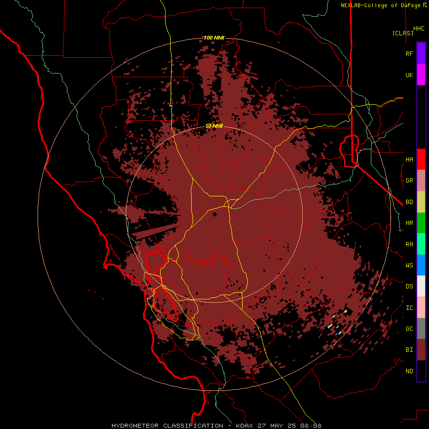The height and width of the screenshot is (429, 429).
Task: Select the GC gray legend swatch
Action: (421, 328)
